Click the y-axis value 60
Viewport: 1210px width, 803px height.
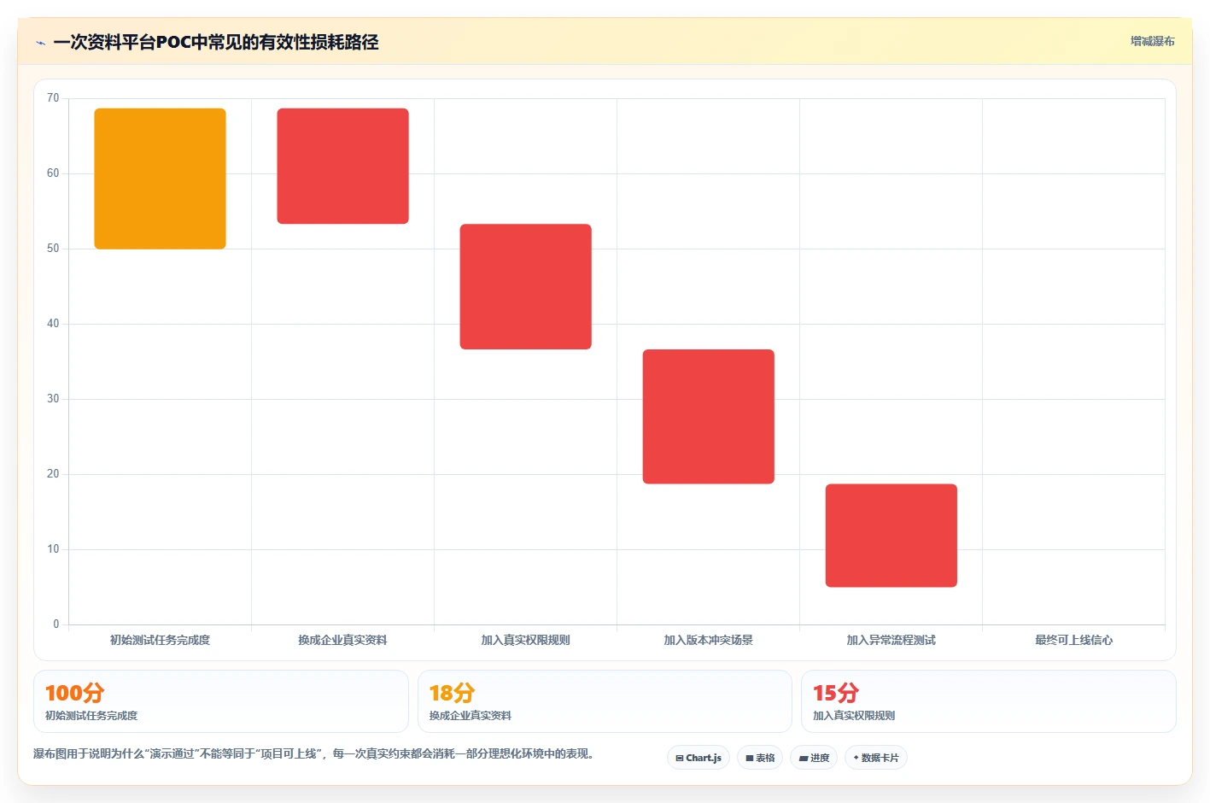[53, 173]
